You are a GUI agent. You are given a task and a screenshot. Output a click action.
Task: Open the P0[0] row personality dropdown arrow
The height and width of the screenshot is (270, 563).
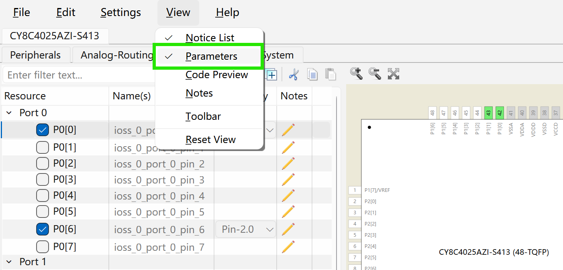tap(270, 130)
